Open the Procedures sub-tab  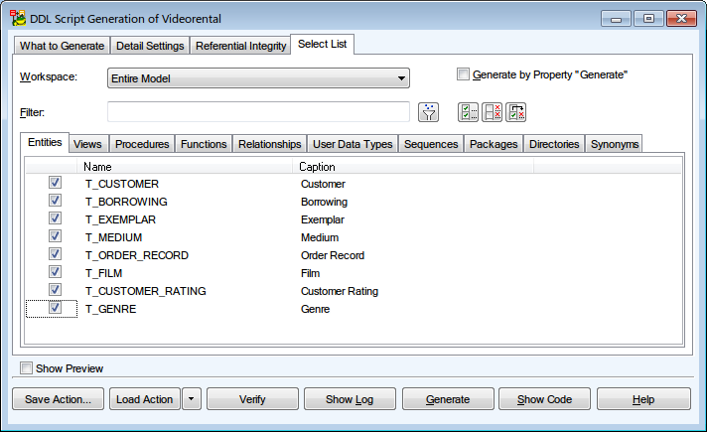coord(142,144)
